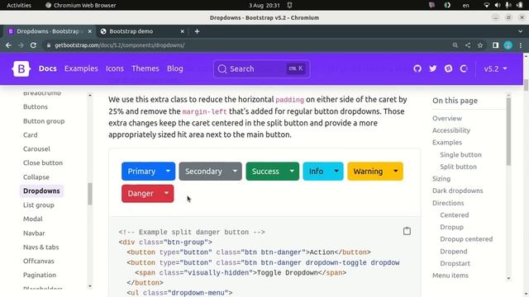This screenshot has width=529, height=297.
Task: Jump to Split button section
Action: tap(458, 167)
